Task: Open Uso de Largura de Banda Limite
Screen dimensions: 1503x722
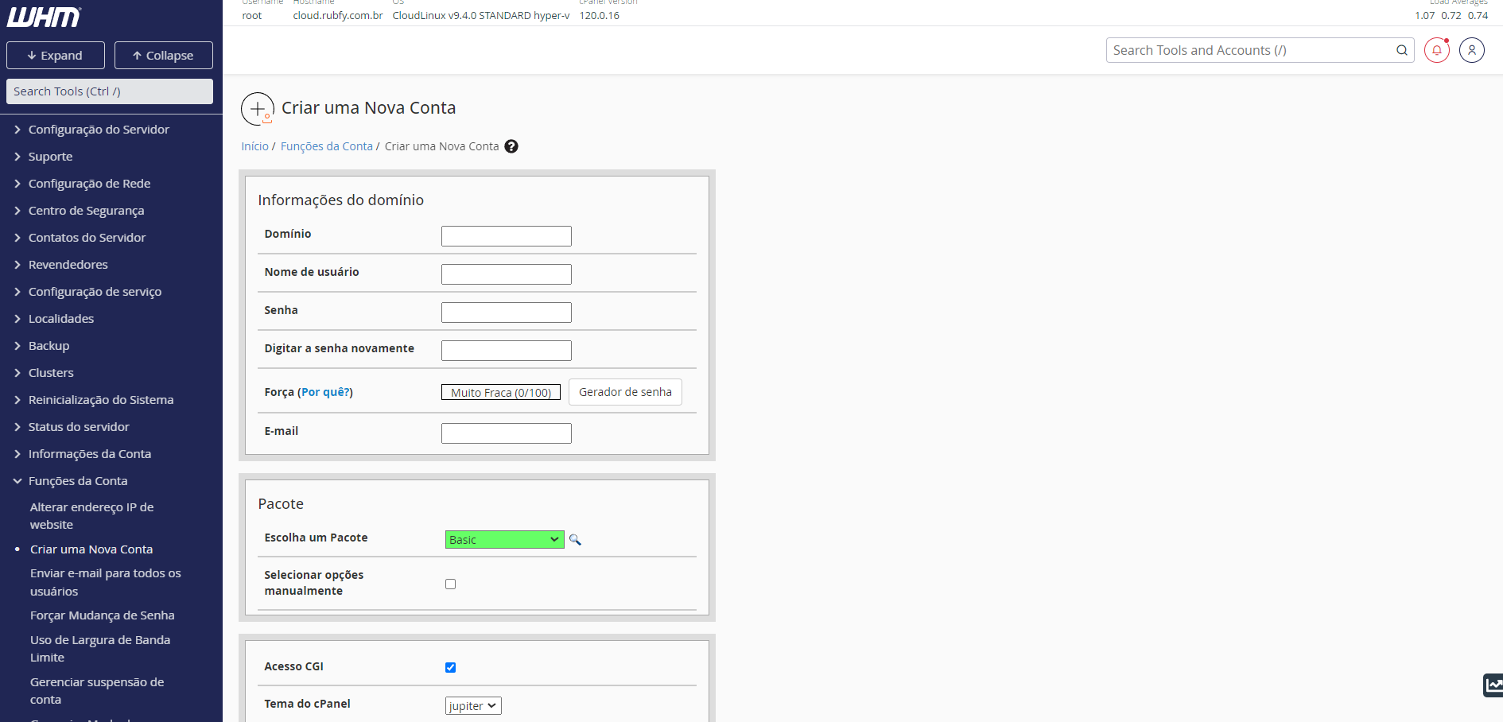Action: pyautogui.click(x=100, y=648)
